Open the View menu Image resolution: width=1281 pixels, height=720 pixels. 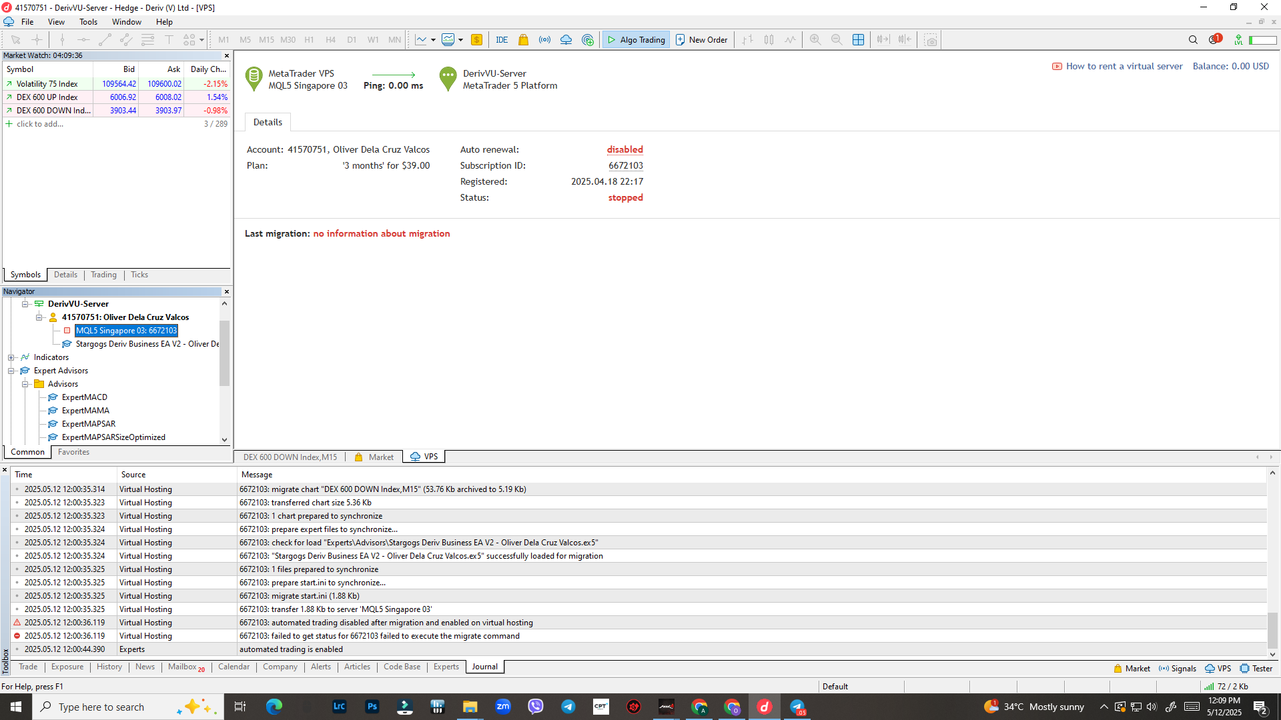tap(57, 22)
